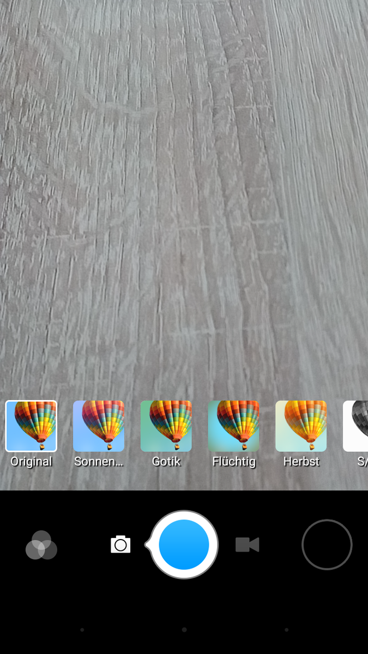Switch to video recording mode icon
368x654 pixels.
(x=247, y=544)
